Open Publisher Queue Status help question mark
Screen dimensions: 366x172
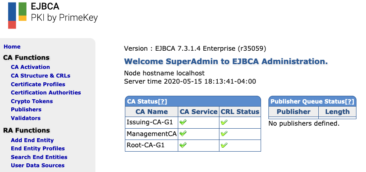pos(350,101)
